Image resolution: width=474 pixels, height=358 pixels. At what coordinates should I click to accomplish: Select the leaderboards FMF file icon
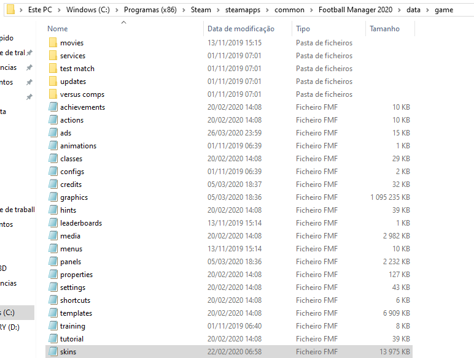(x=53, y=223)
